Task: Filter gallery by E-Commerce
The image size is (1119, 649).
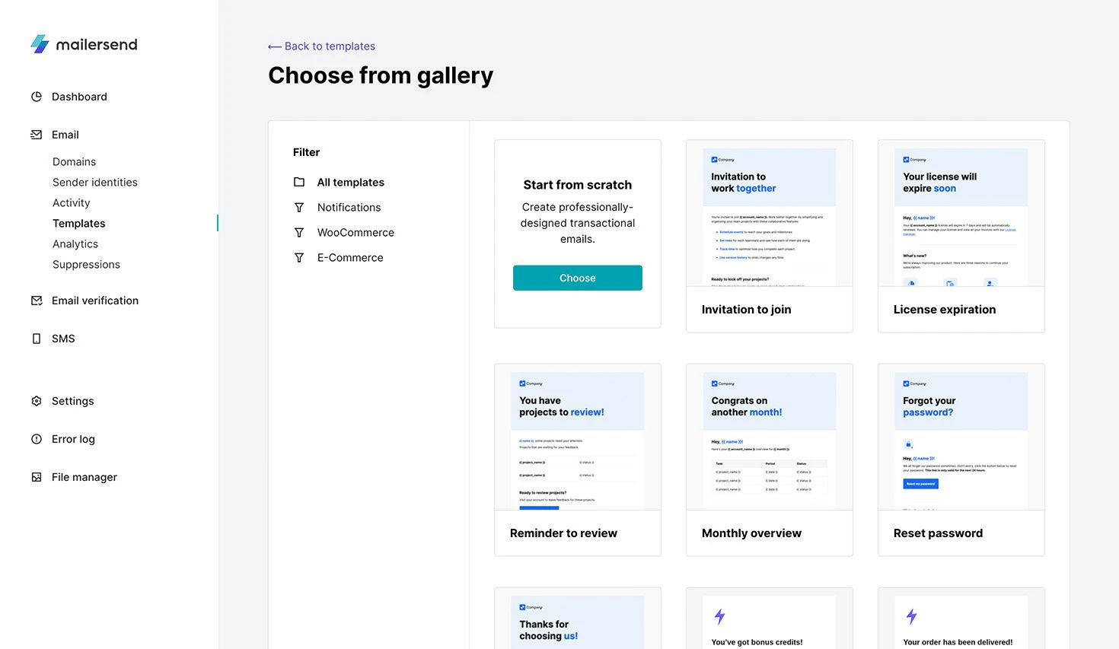Action: [350, 258]
